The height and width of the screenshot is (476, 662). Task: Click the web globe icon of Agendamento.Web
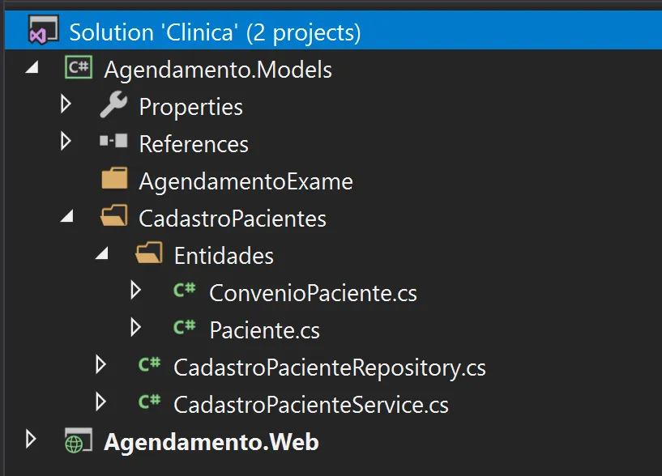point(78,441)
